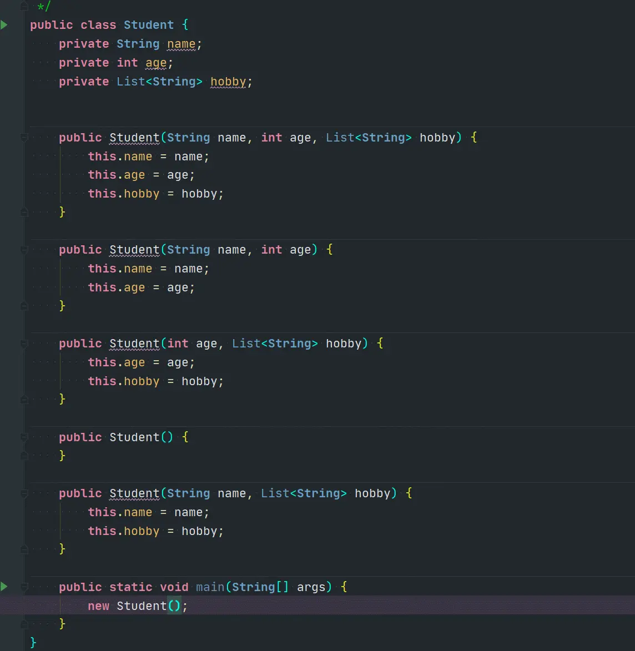635x651 pixels.
Task: Click "List<String>" in Student(String name, List<String> hobby) signature
Action: pyautogui.click(x=304, y=493)
